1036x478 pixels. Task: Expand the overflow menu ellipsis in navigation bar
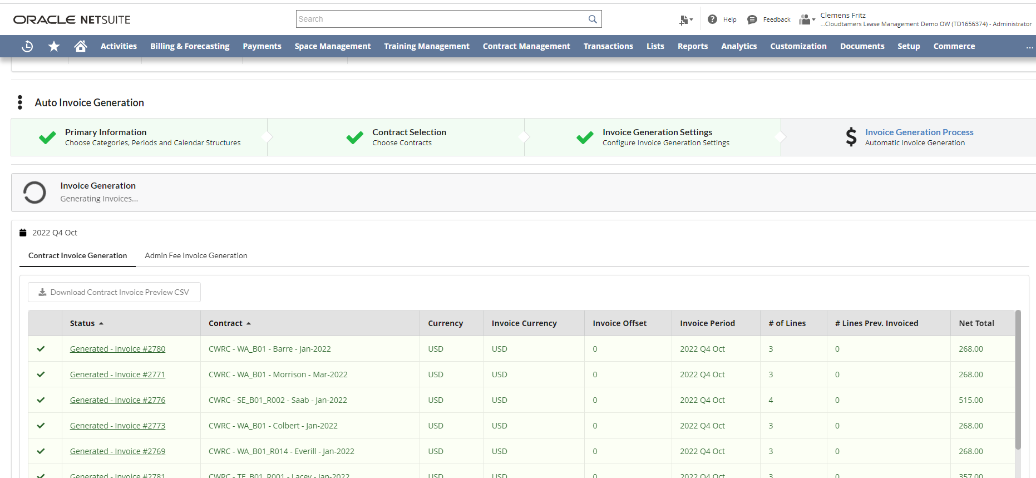tap(1029, 47)
